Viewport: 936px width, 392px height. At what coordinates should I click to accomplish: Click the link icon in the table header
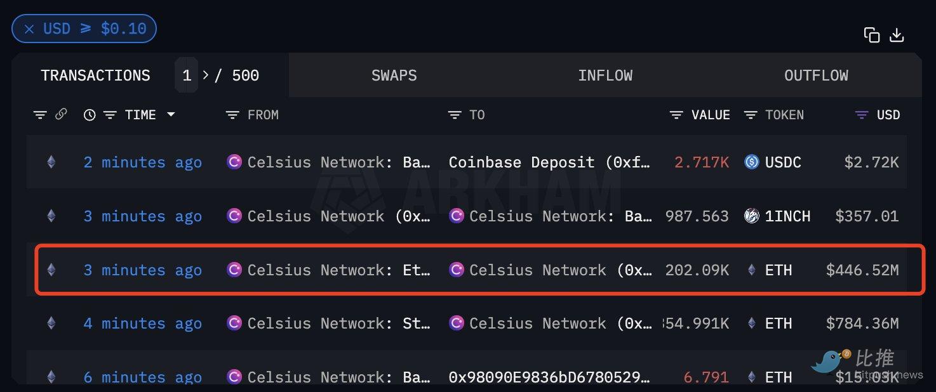(61, 114)
